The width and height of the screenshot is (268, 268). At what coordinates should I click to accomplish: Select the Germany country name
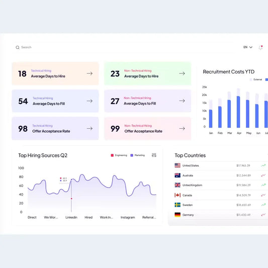pyautogui.click(x=188, y=215)
